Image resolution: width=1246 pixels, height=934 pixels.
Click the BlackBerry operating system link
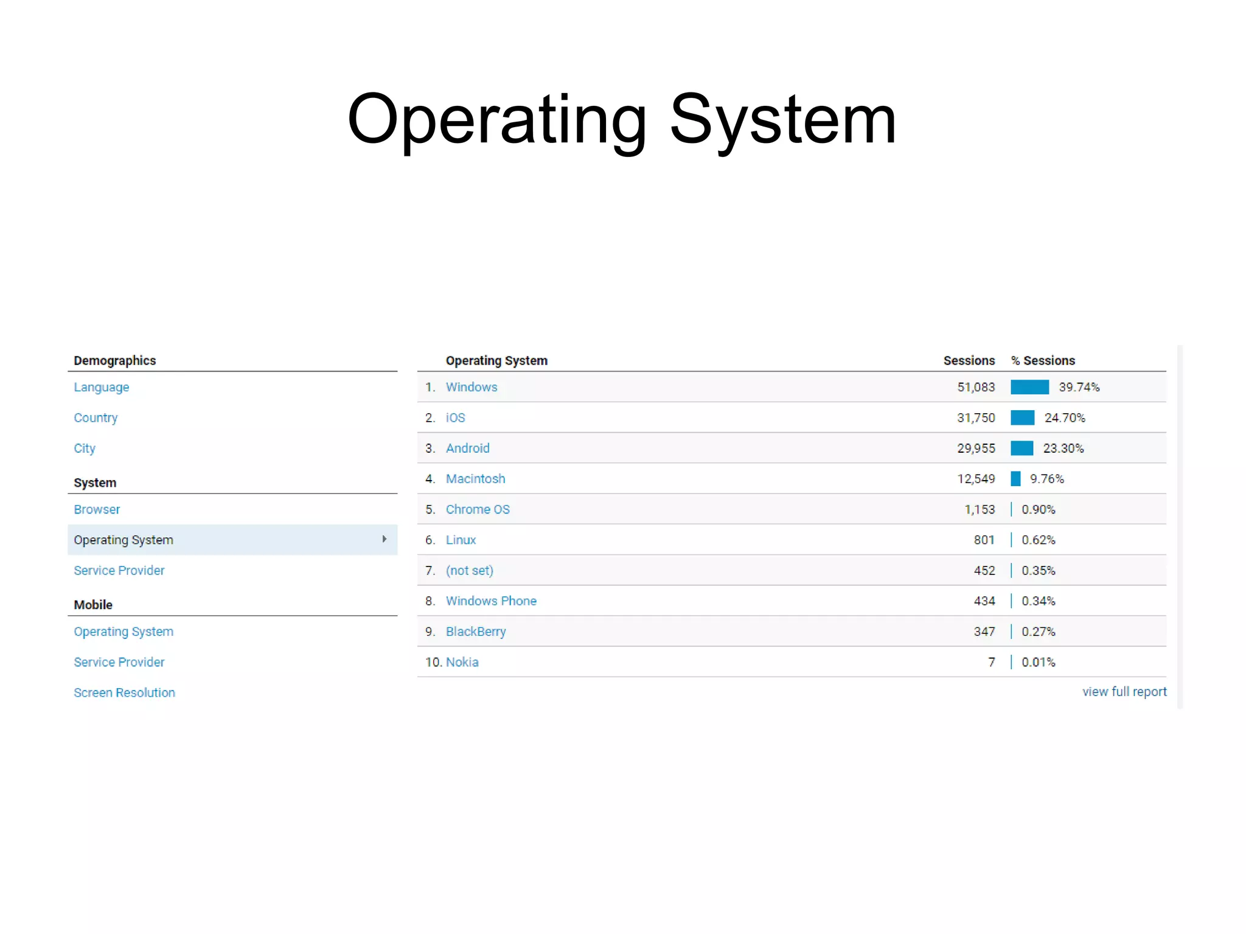[x=476, y=632]
